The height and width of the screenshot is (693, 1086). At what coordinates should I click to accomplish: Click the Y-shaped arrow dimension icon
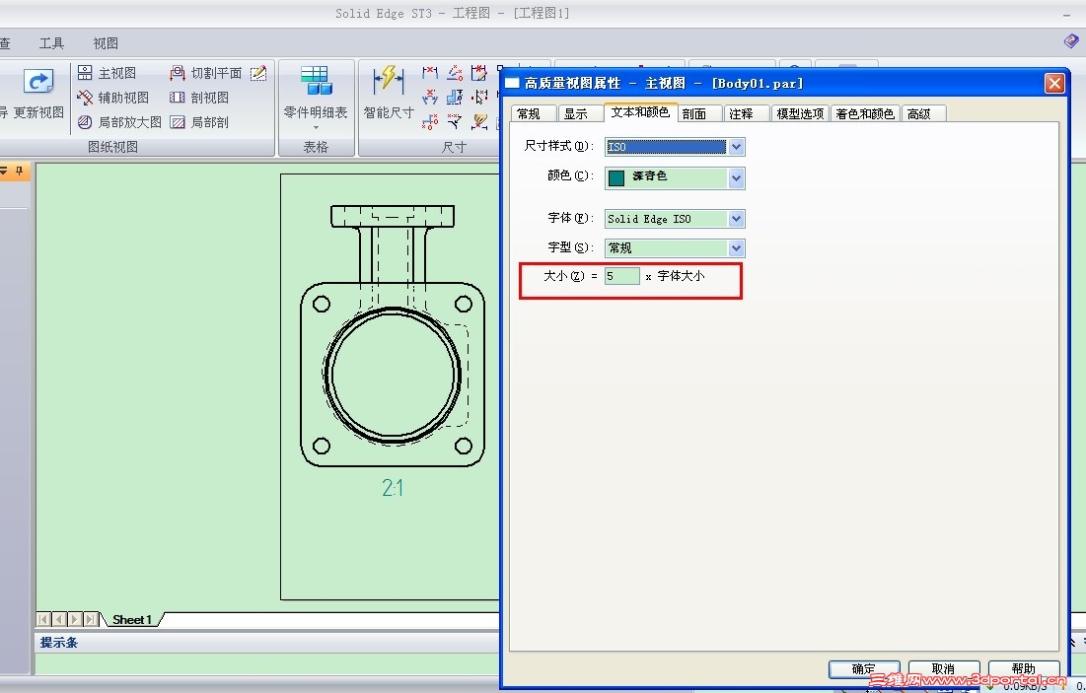coord(455,122)
